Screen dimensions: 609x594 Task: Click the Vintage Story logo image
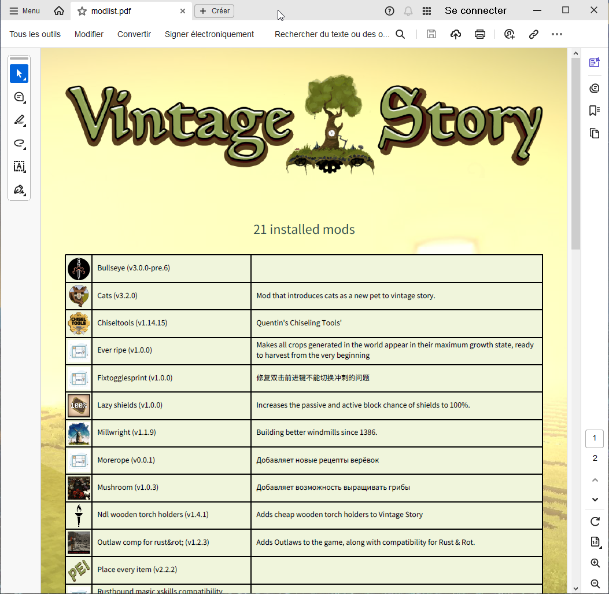tap(304, 124)
